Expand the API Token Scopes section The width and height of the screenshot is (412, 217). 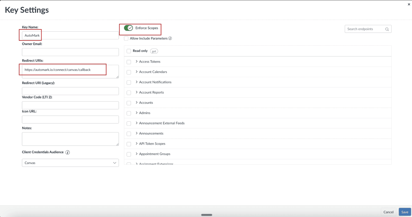coord(136,144)
